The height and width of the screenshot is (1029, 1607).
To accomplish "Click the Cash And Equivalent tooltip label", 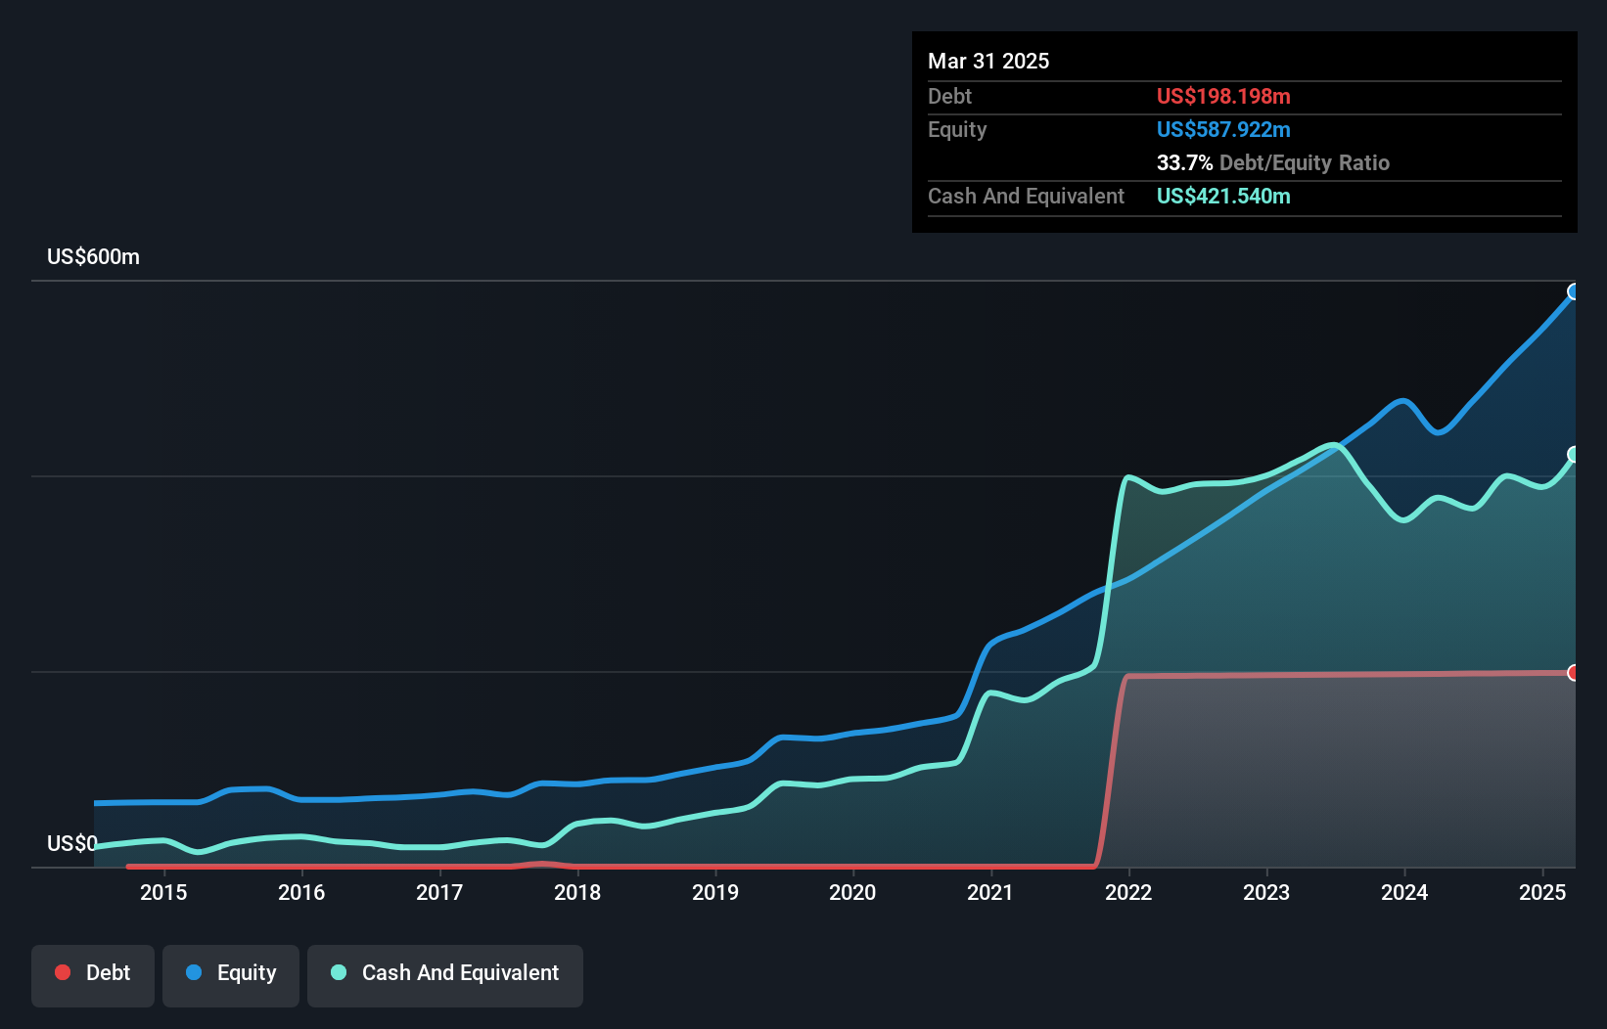I will point(1026,196).
